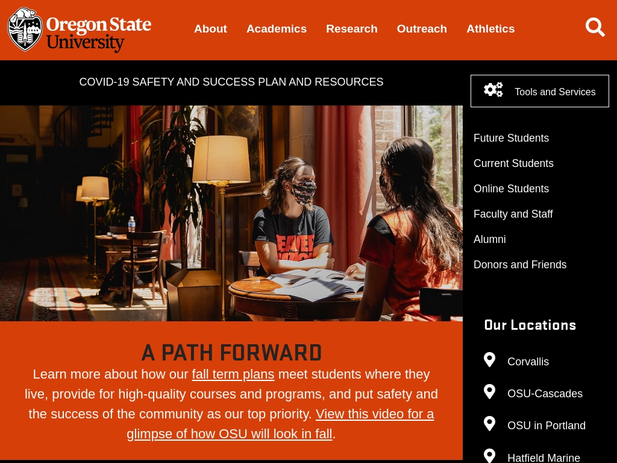
Task: Open the Faculty and Staff link
Action: click(x=513, y=214)
